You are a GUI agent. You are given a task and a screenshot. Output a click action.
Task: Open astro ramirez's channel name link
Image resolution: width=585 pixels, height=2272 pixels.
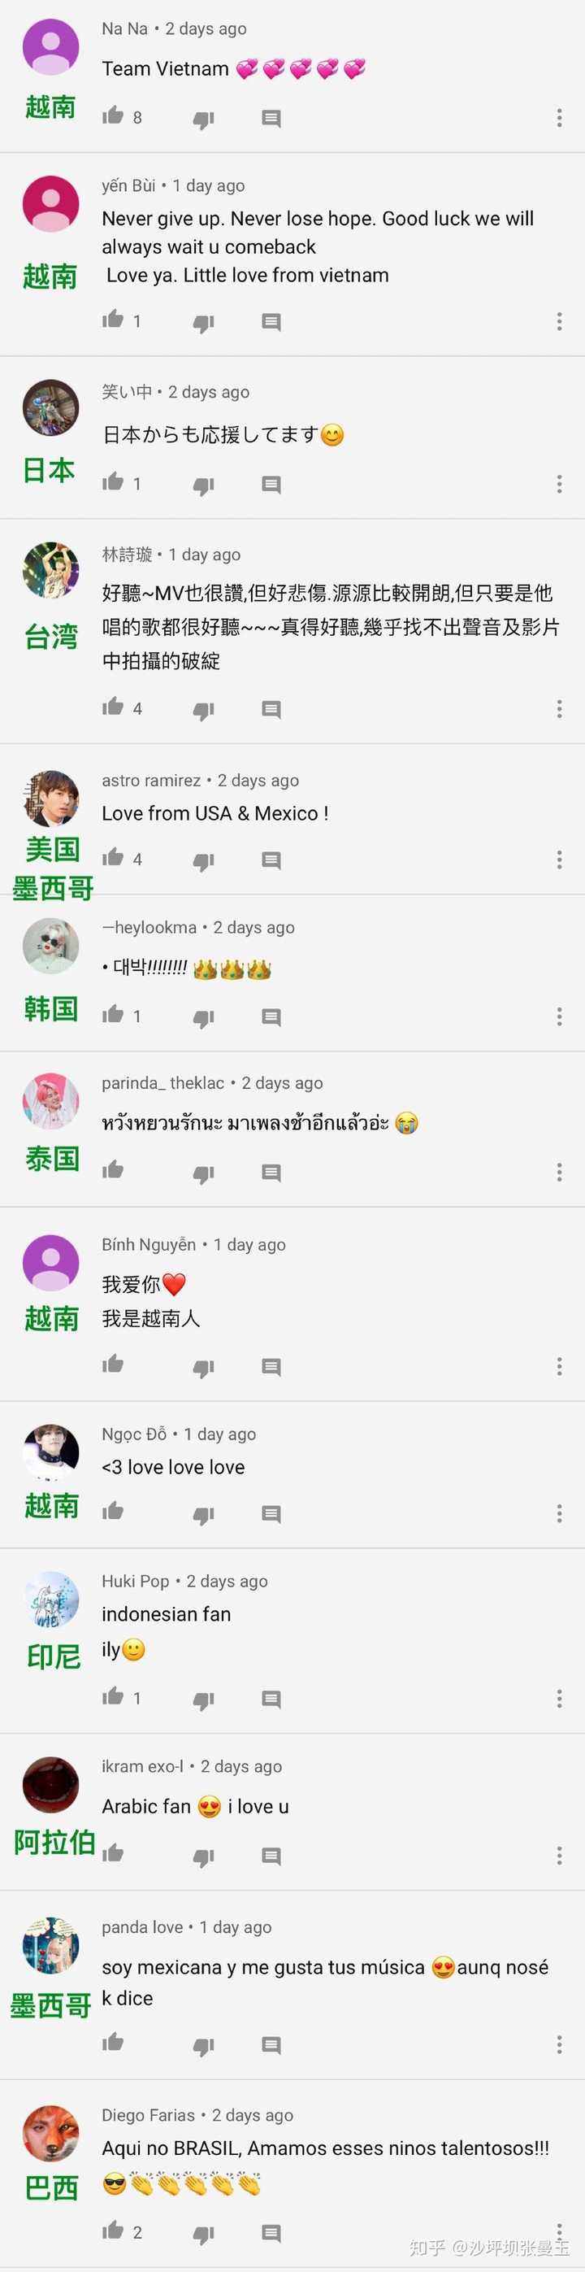152,781
